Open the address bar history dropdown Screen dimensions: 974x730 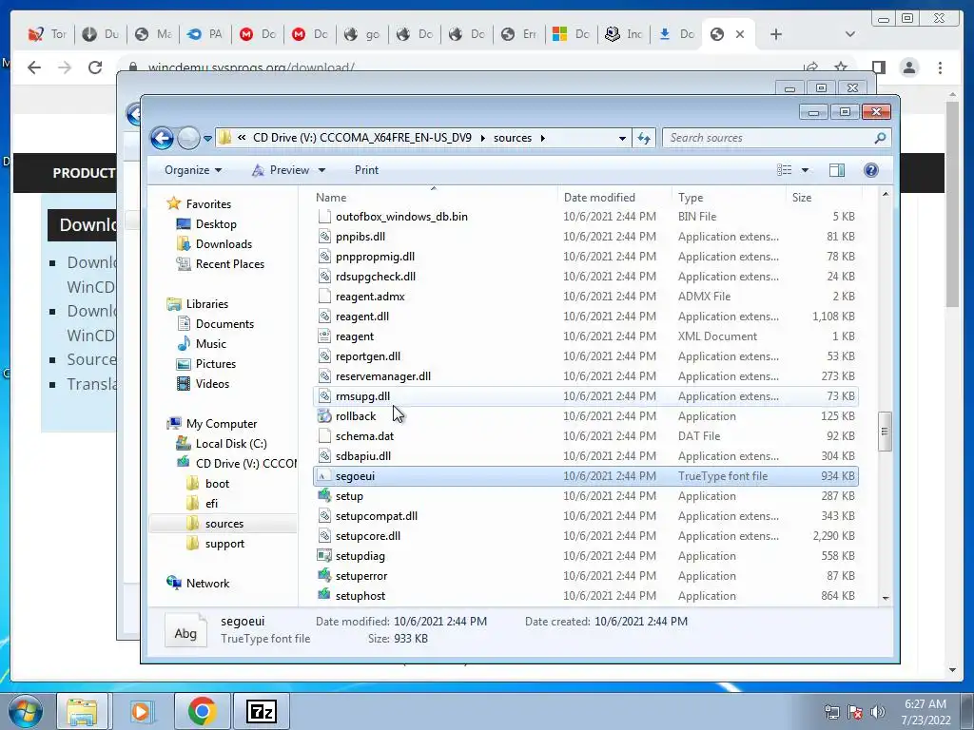pyautogui.click(x=622, y=139)
